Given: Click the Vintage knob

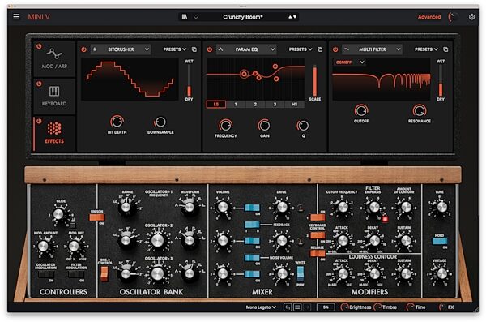Looking at the screenshot, I should point(441,274).
